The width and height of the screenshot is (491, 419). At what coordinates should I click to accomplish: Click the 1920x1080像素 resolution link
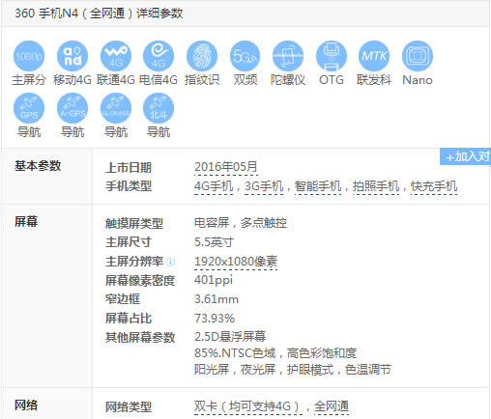click(236, 262)
